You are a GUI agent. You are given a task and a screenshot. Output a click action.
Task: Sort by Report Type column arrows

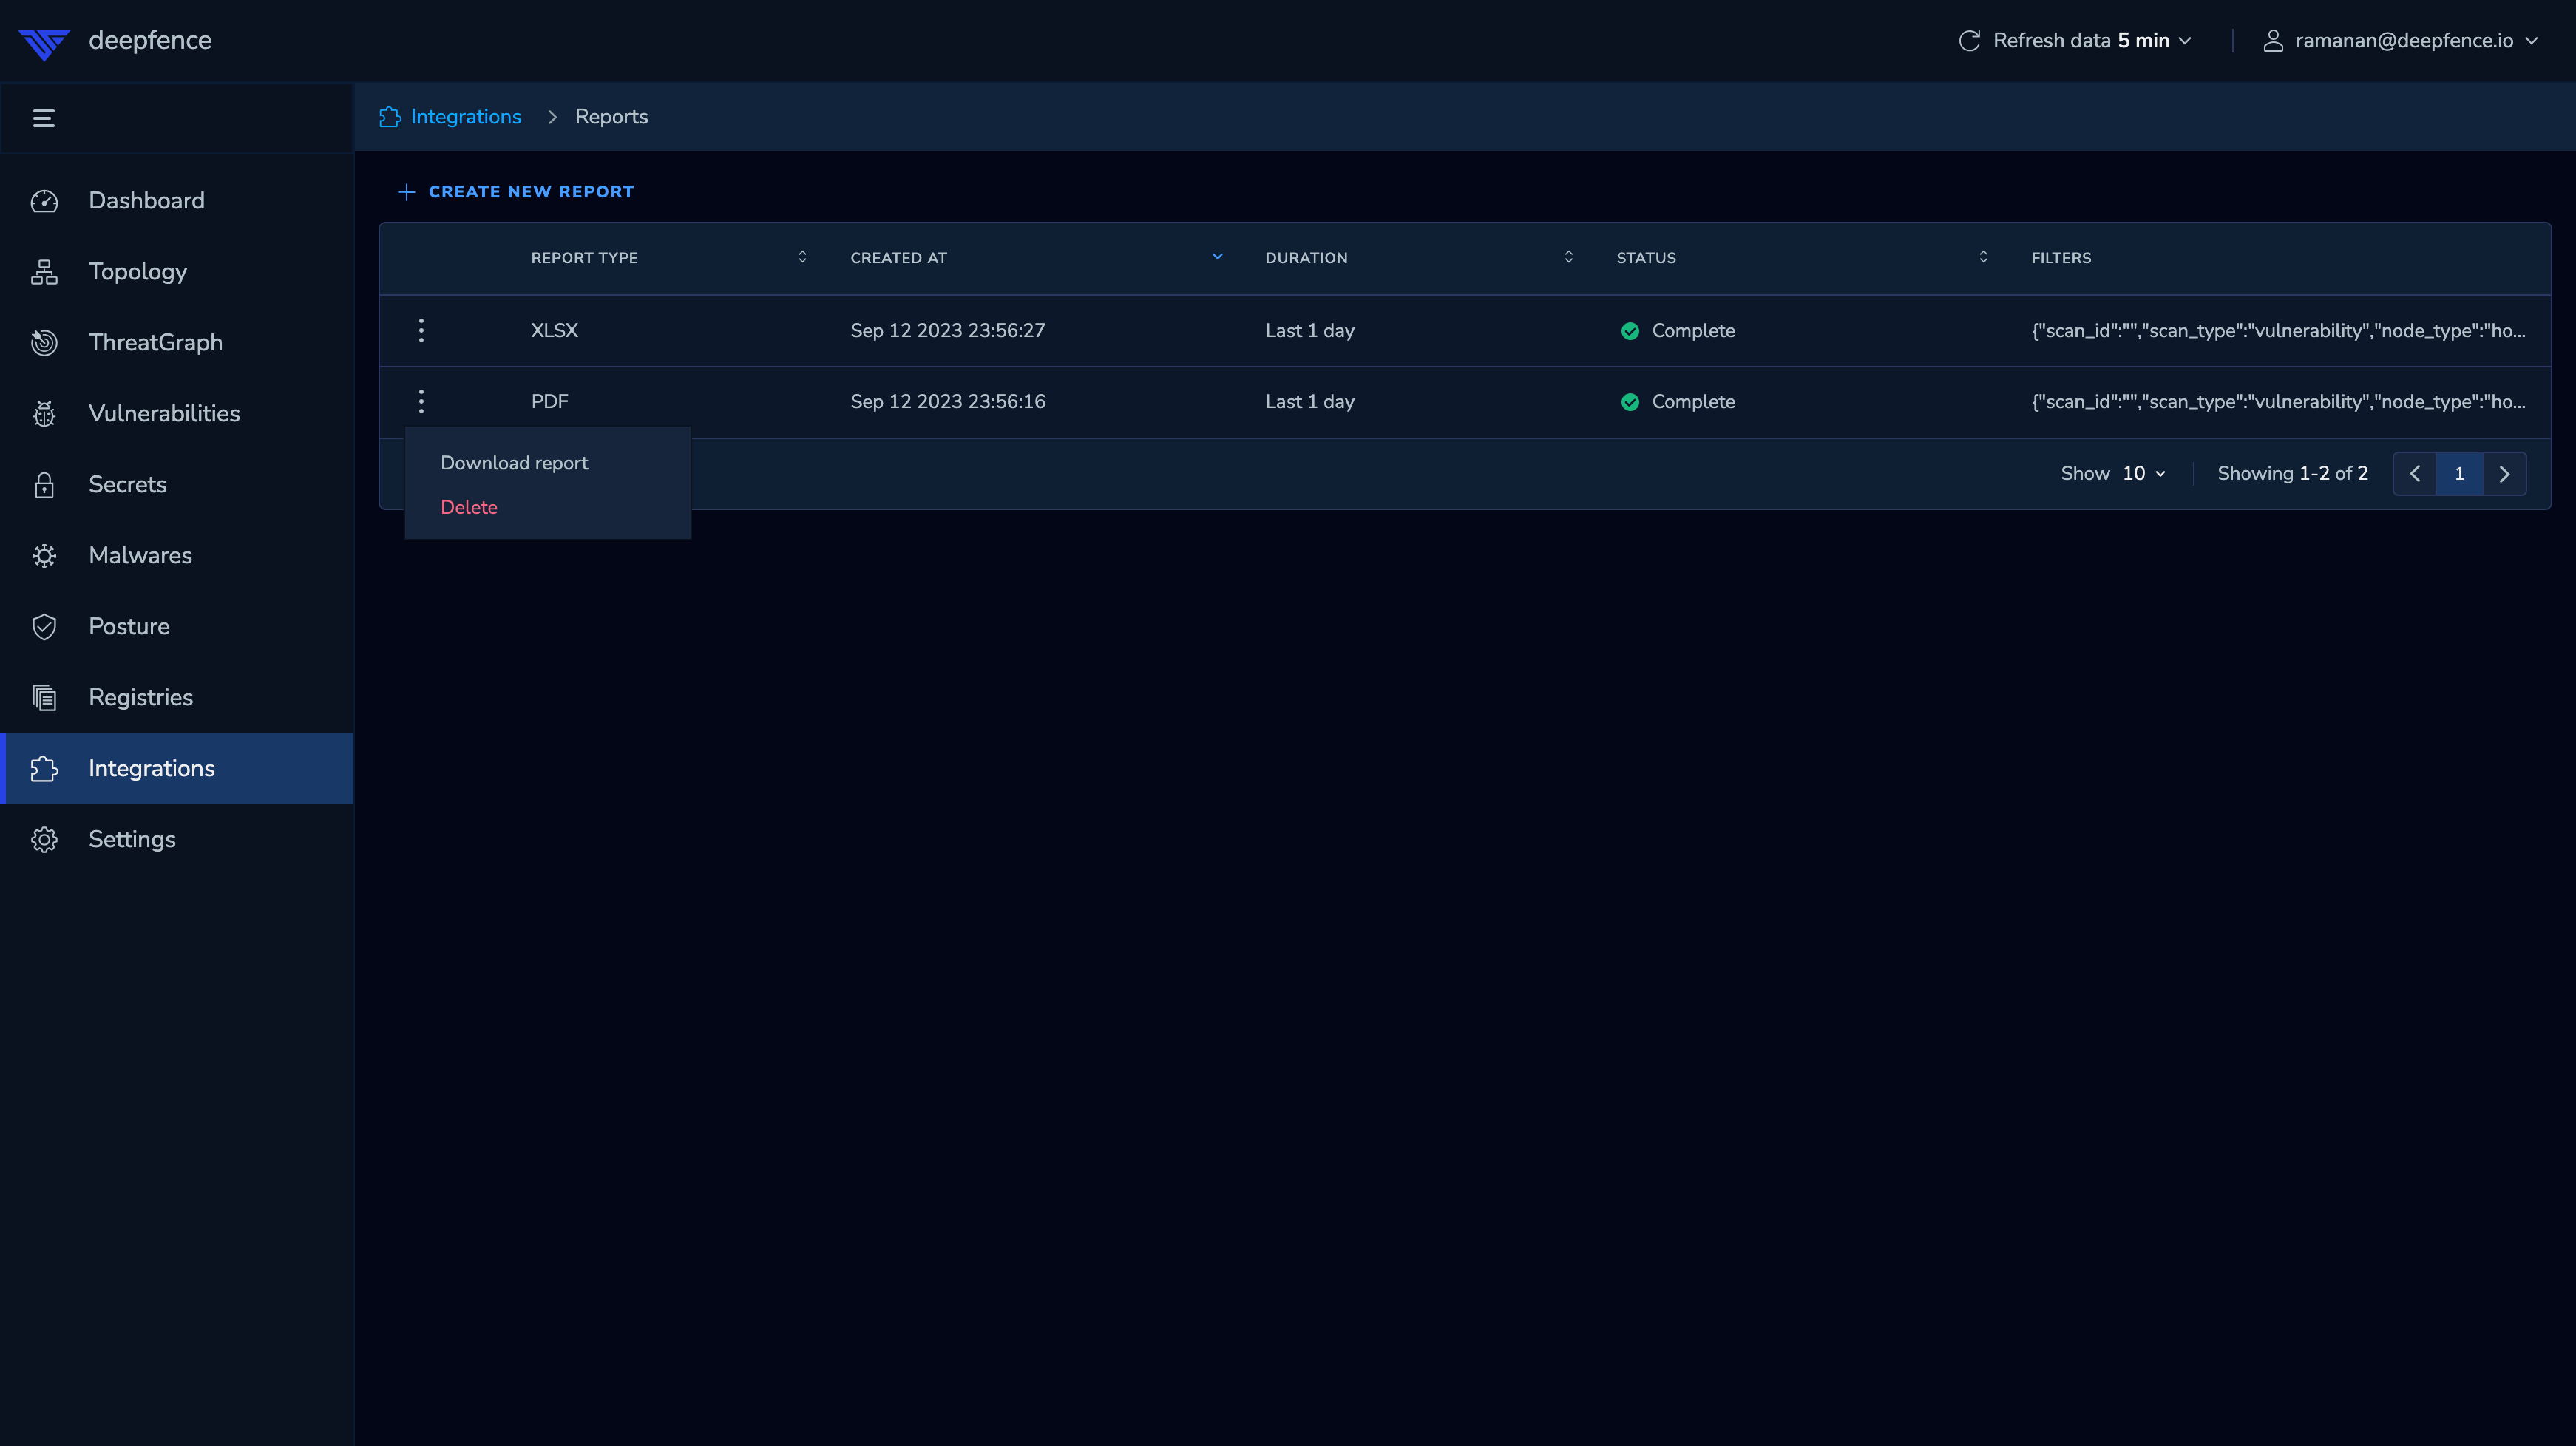[x=802, y=257]
